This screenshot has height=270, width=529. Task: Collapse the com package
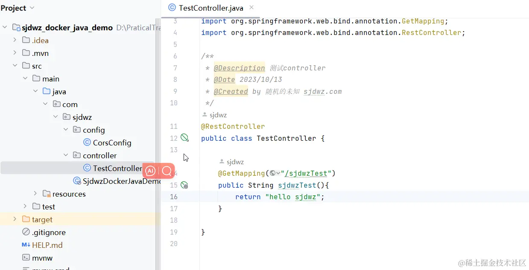(46, 104)
